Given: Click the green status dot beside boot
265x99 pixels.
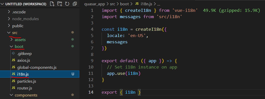Looking at the screenshot, I should 73,46.
